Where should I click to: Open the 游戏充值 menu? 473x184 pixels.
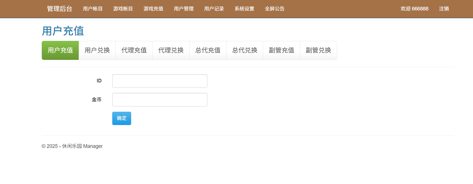[153, 9]
